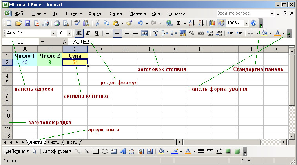Image resolution: width=297 pixels, height=165 pixels.
Task: Expand the zoom 100% dropdown
Action: tap(246, 23)
